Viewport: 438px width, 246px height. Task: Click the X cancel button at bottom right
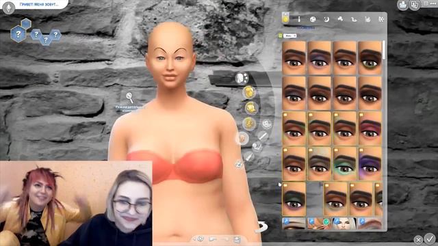pyautogui.click(x=418, y=240)
